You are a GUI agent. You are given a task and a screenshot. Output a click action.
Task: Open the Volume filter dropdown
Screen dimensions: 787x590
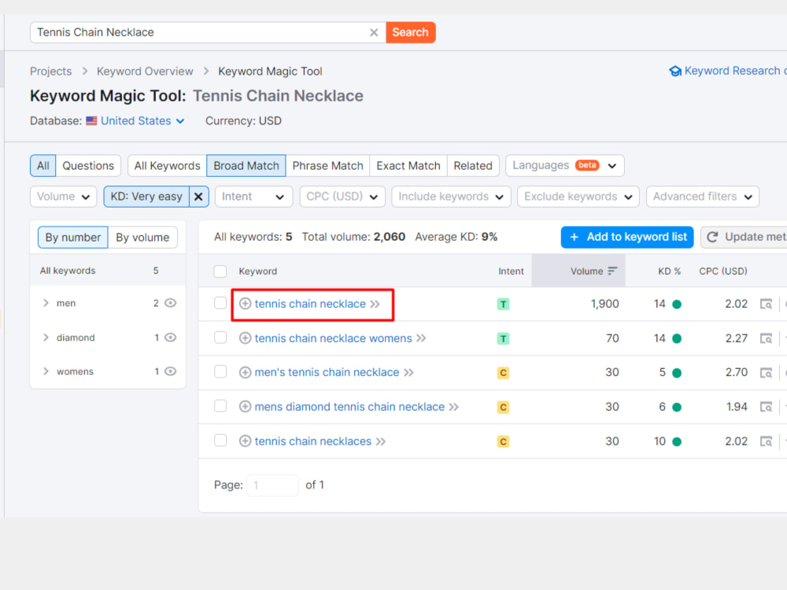pos(63,197)
